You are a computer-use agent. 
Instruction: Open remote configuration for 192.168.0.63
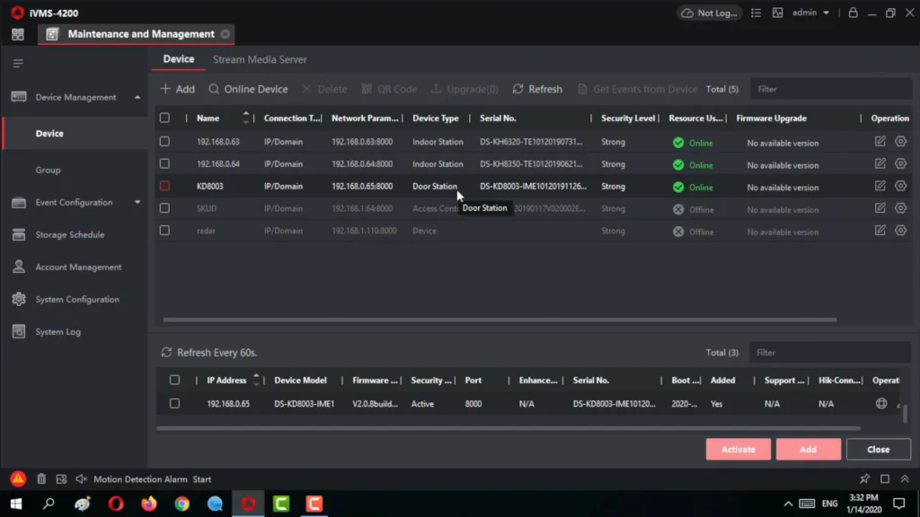click(x=900, y=141)
